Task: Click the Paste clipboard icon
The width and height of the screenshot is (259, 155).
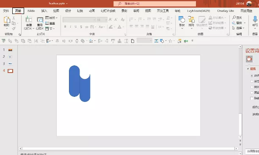Action: pyautogui.click(x=7, y=20)
